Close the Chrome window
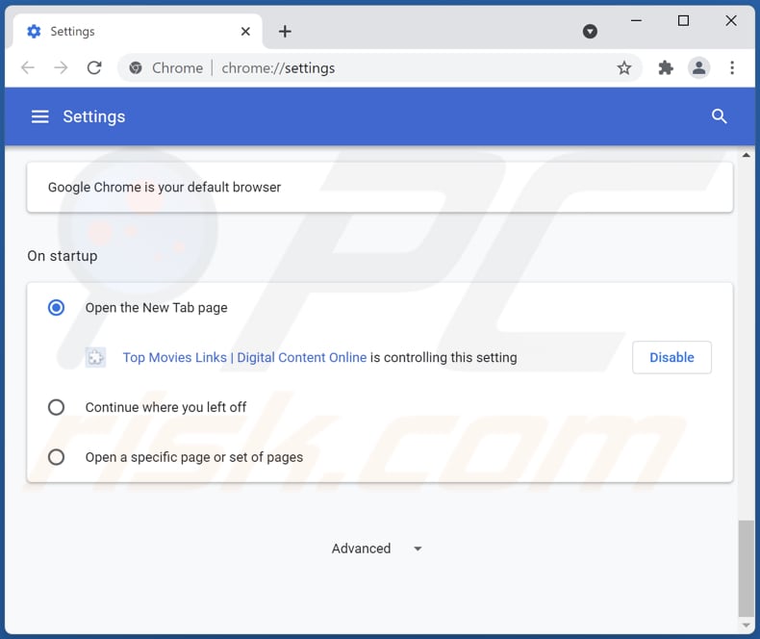This screenshot has width=760, height=639. pos(731,20)
